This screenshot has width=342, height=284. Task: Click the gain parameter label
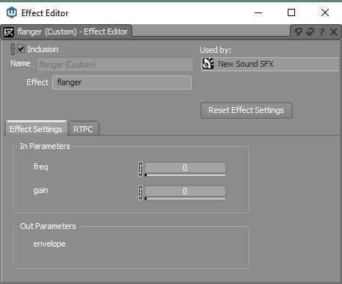tap(41, 191)
